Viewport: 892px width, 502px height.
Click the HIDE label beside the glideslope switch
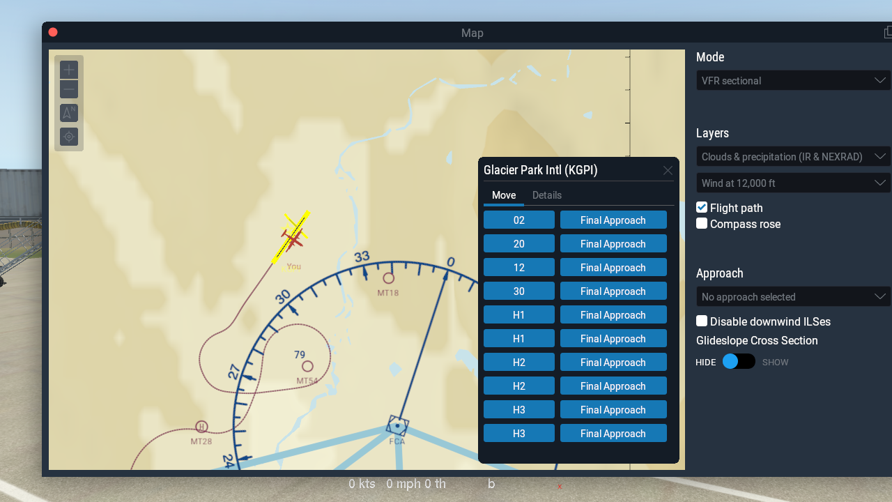pos(706,363)
